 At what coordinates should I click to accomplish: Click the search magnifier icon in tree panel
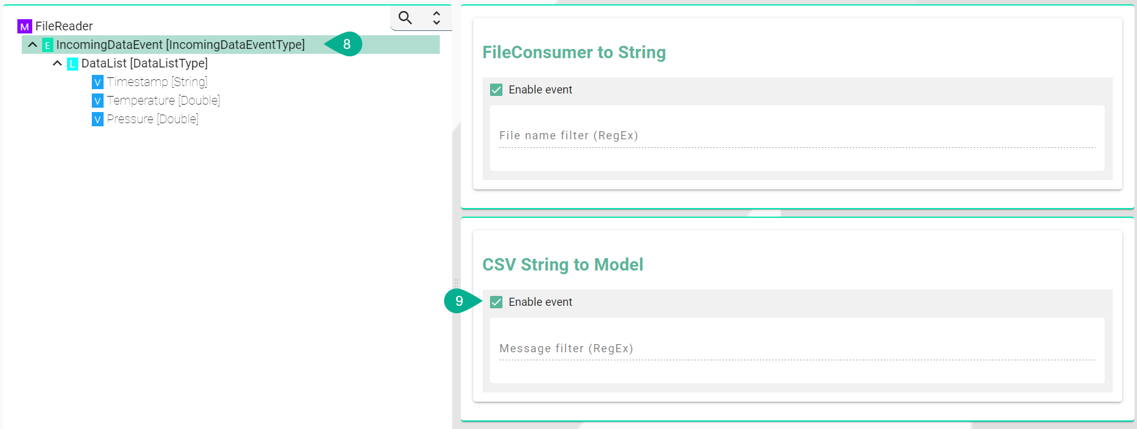tap(405, 18)
